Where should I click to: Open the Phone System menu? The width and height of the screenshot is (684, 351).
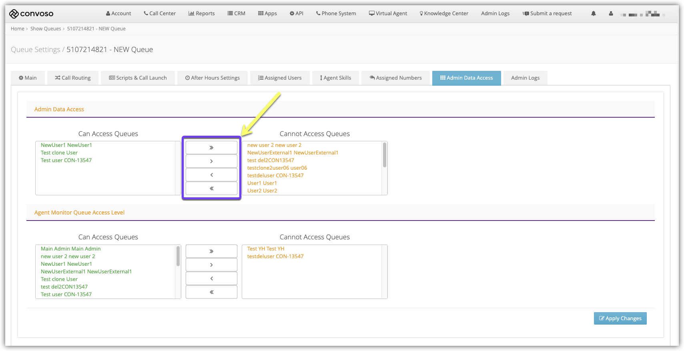coord(336,14)
